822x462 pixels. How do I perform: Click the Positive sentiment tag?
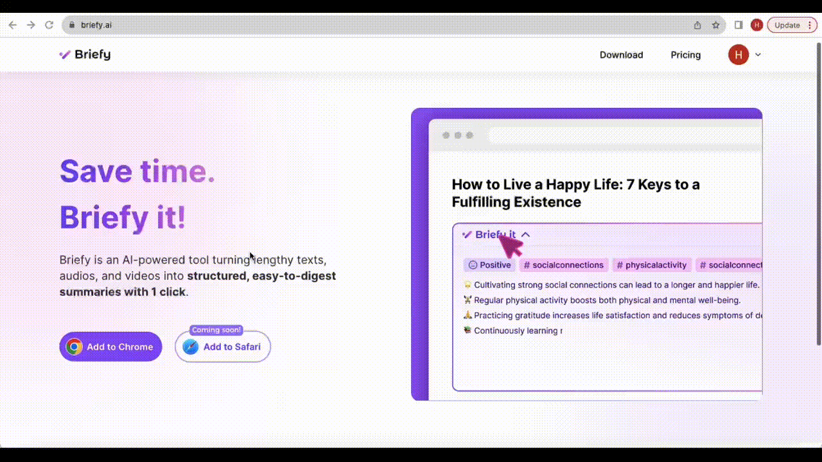[x=489, y=265]
